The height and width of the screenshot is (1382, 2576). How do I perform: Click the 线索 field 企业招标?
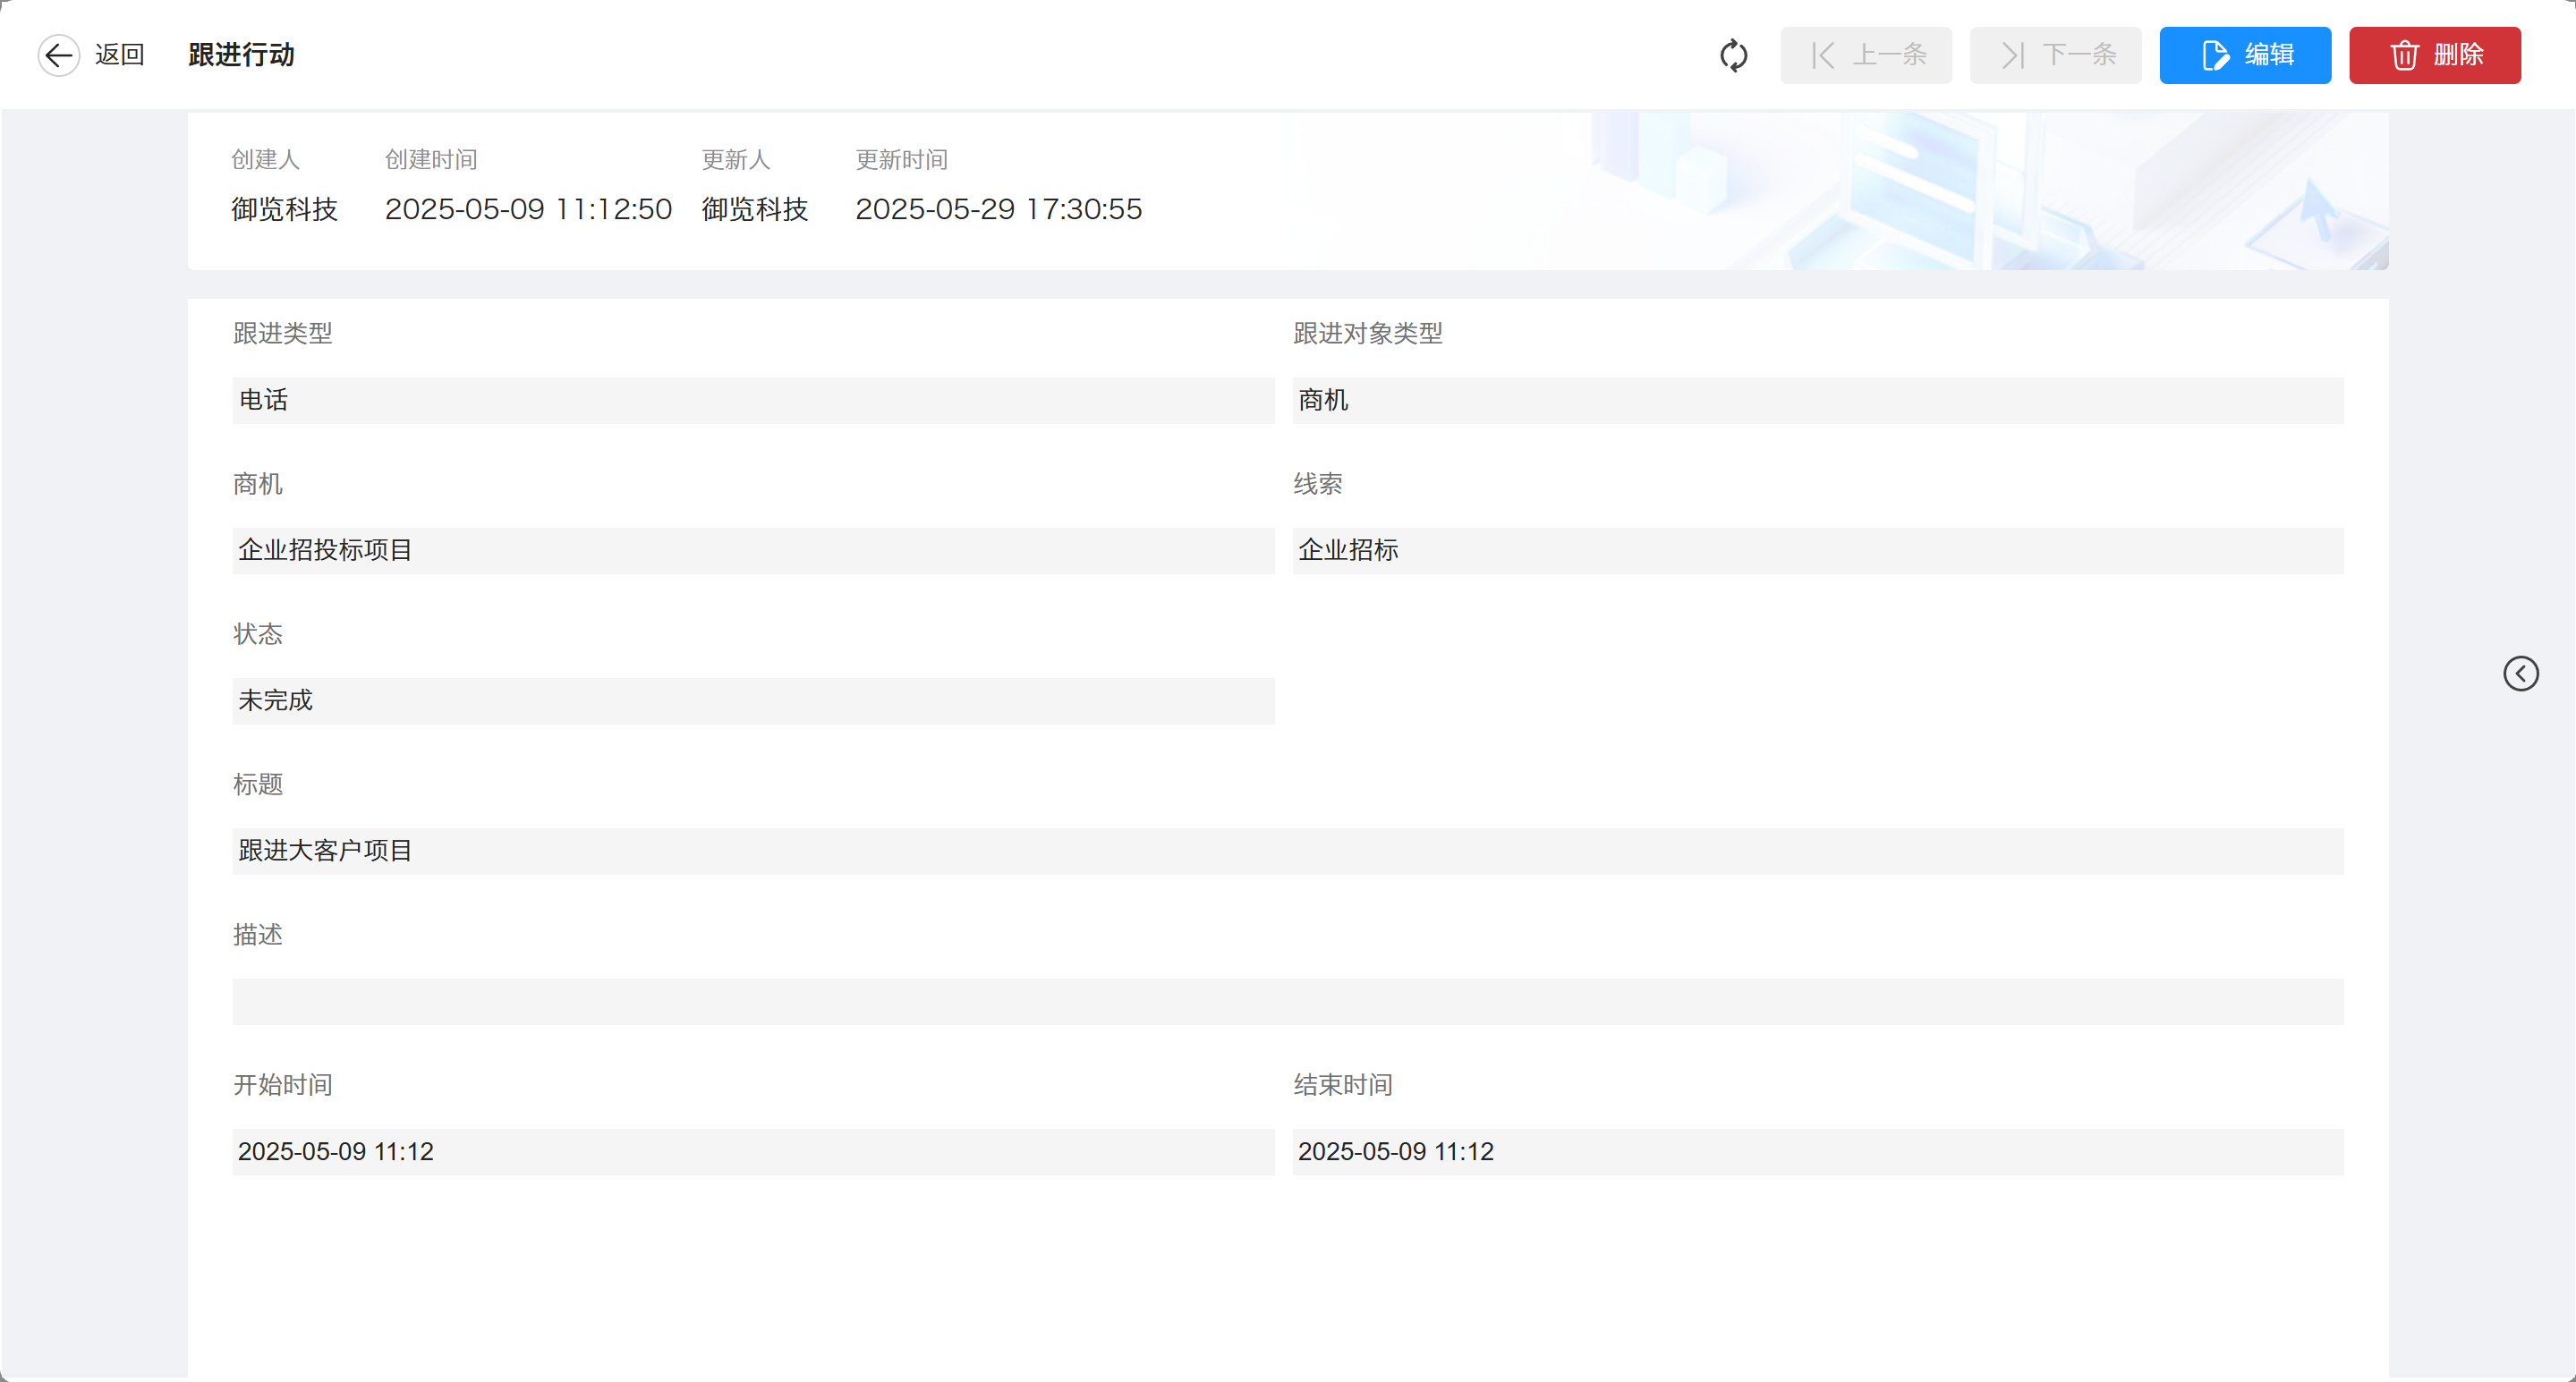[x=1818, y=550]
